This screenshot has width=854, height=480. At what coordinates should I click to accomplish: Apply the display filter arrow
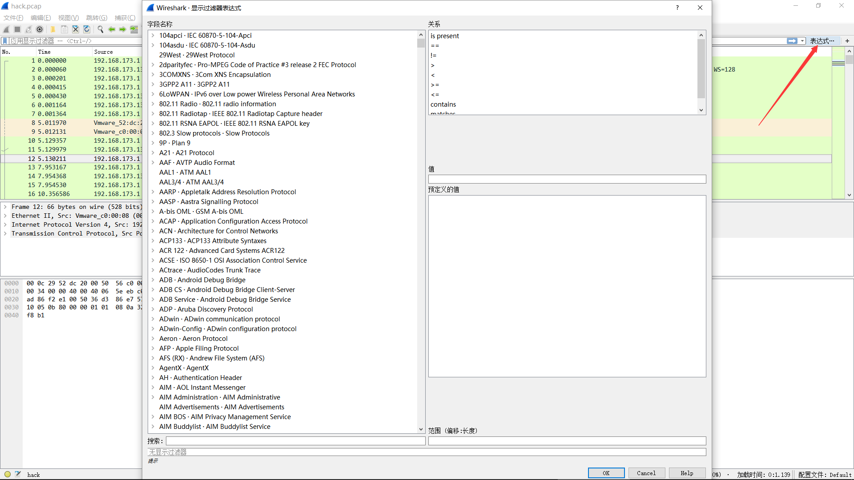793,40
